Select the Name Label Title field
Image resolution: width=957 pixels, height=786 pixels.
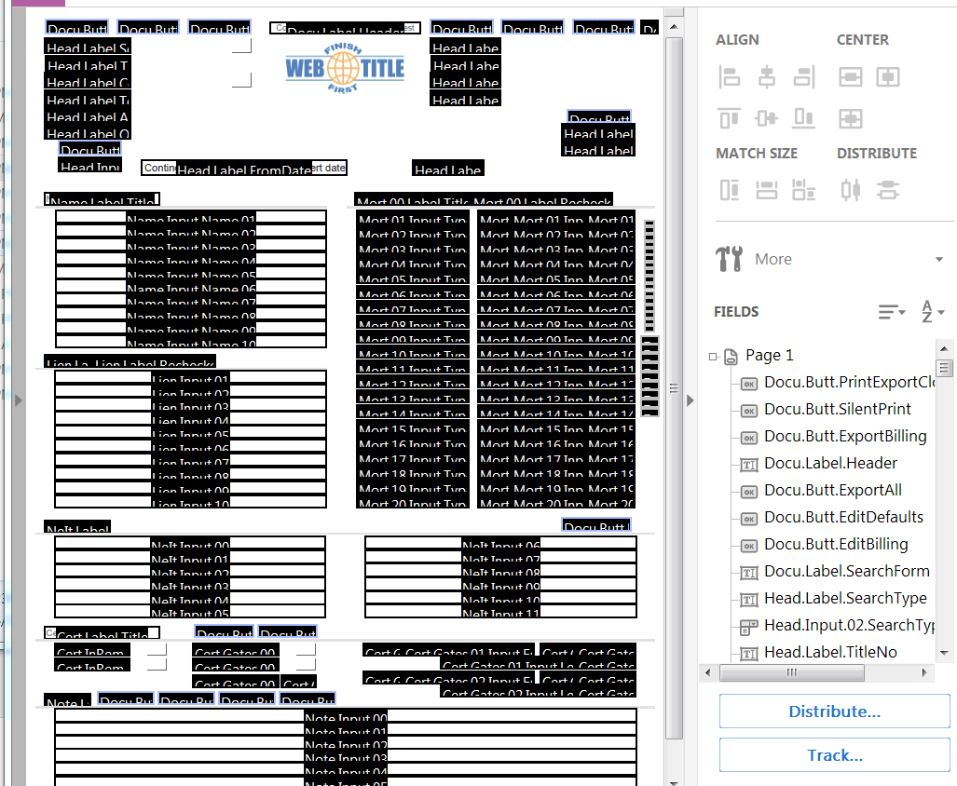102,199
